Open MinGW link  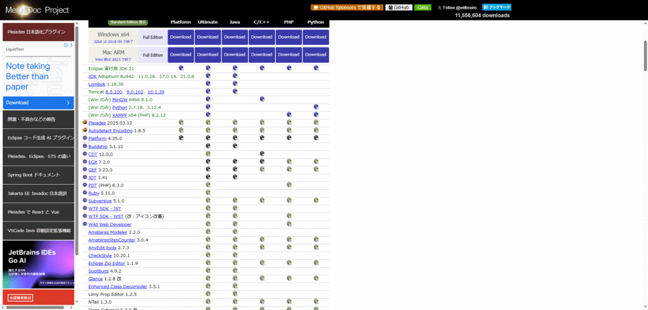pos(120,99)
